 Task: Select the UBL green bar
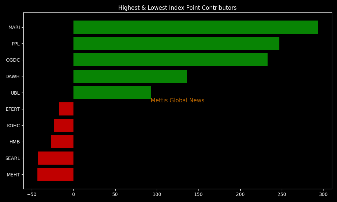[x=112, y=93]
